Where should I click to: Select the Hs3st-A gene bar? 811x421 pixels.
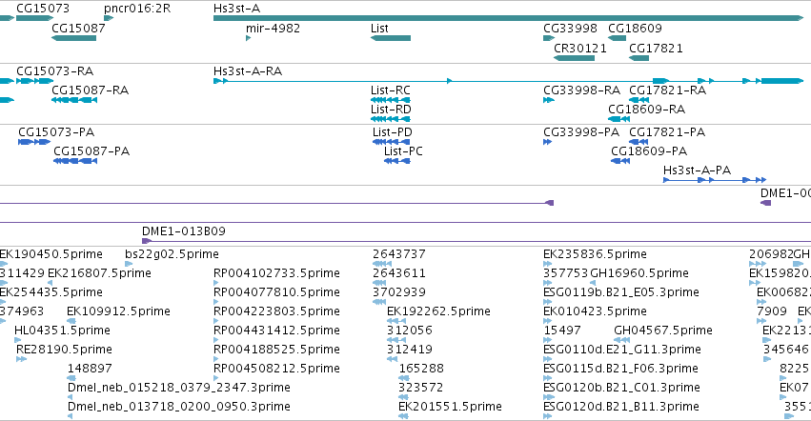509,18
